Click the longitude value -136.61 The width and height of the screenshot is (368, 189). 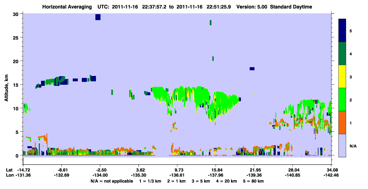177,175
